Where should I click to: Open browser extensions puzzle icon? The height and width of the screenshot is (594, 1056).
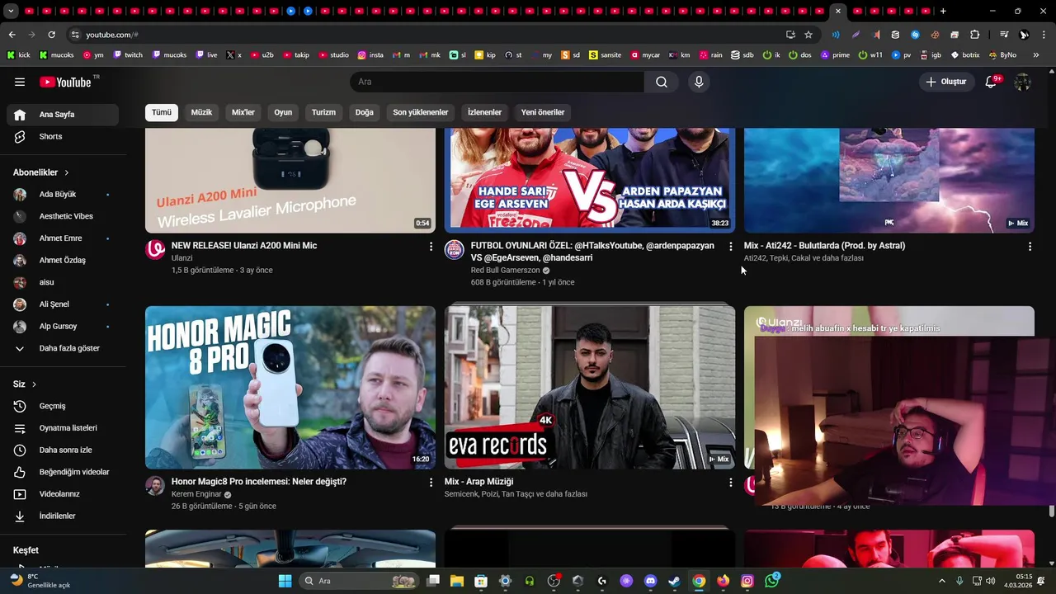tap(975, 35)
